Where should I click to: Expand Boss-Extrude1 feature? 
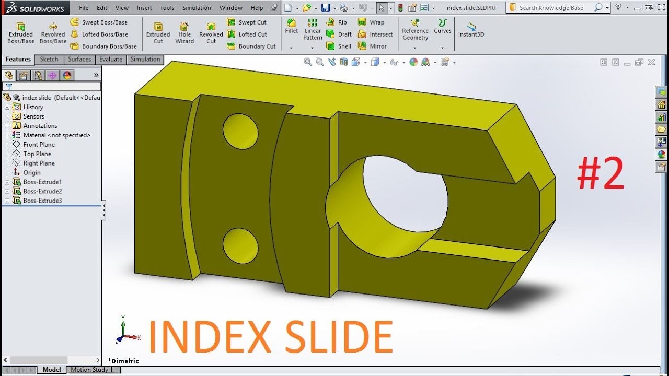(7, 182)
